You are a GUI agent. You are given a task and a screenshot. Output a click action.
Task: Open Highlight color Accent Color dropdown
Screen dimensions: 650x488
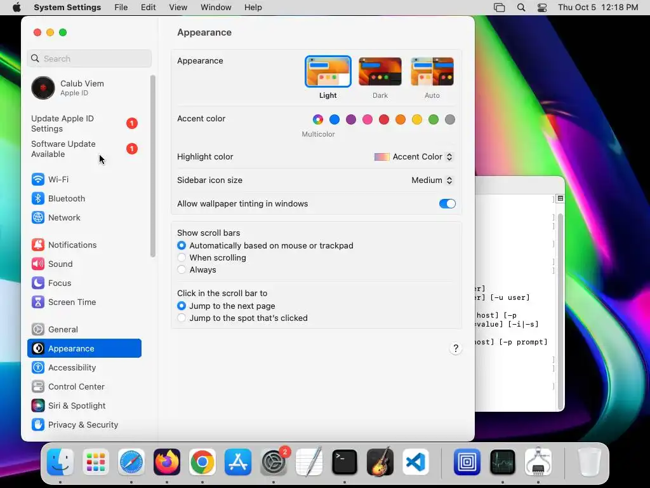pyautogui.click(x=414, y=157)
